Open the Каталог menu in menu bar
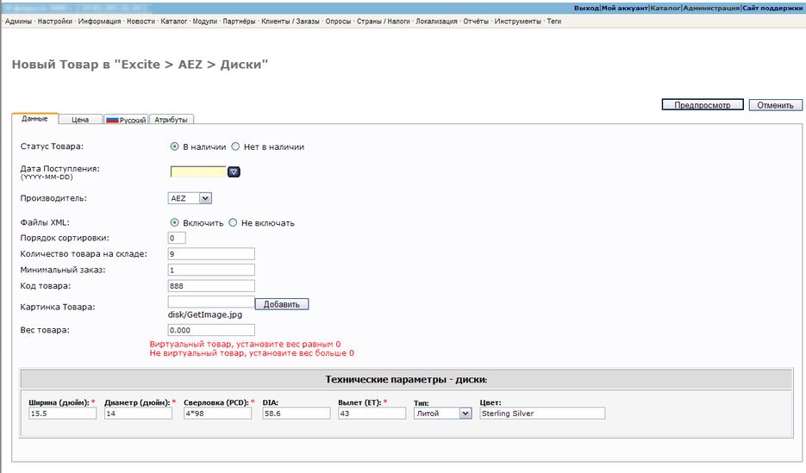 click(x=174, y=22)
